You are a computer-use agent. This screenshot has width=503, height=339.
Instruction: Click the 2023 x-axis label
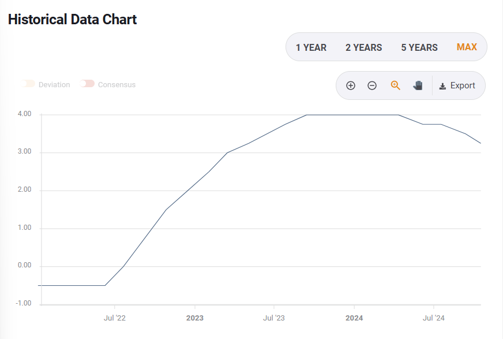point(195,318)
